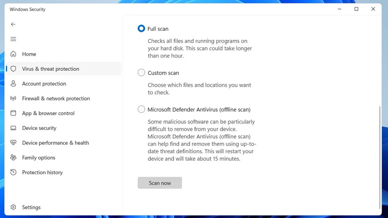
Task: Maximize the Windows Security window
Action: pyautogui.click(x=356, y=9)
